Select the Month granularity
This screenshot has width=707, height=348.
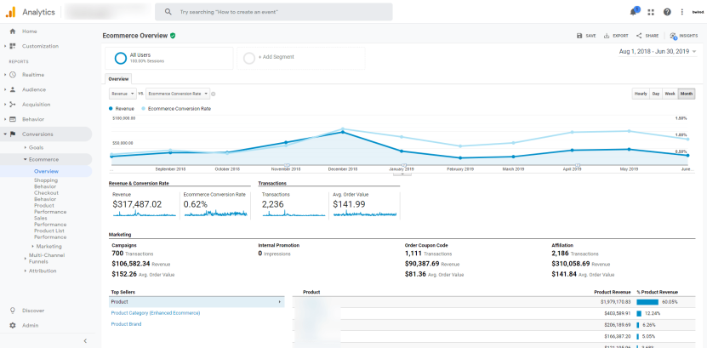click(687, 94)
